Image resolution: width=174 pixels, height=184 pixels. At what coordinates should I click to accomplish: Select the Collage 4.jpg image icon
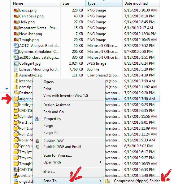(16, 63)
